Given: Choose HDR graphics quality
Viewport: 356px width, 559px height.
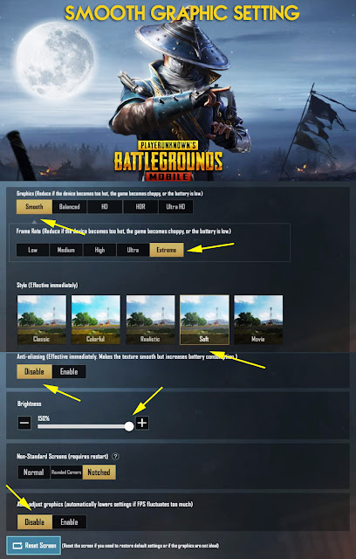Looking at the screenshot, I should tap(140, 206).
